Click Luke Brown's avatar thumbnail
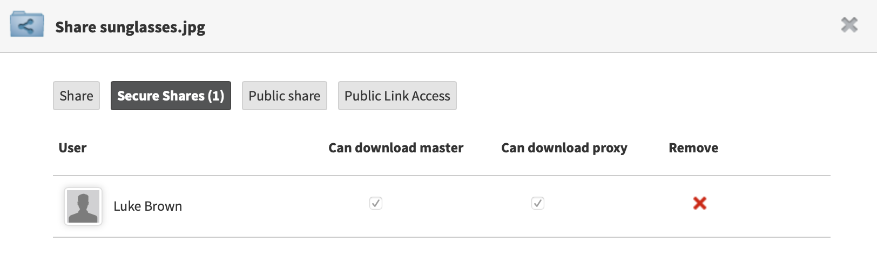 (83, 206)
